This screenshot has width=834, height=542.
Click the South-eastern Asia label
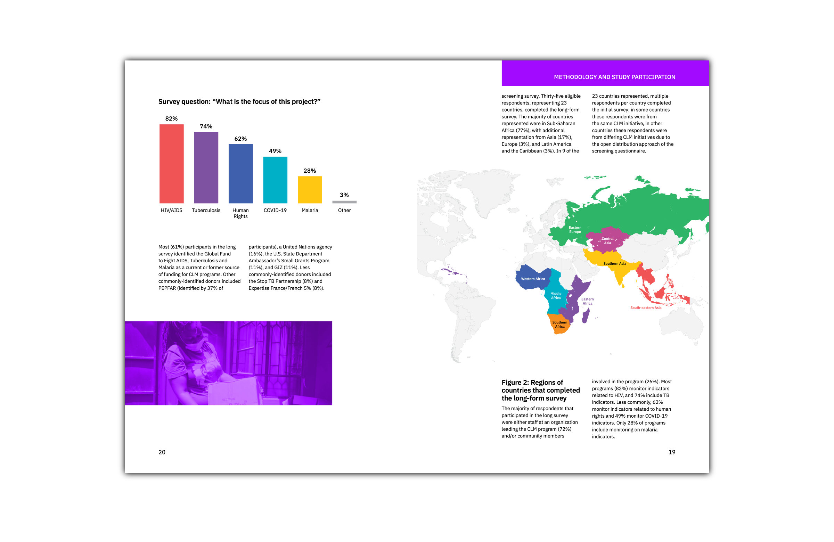coord(645,307)
